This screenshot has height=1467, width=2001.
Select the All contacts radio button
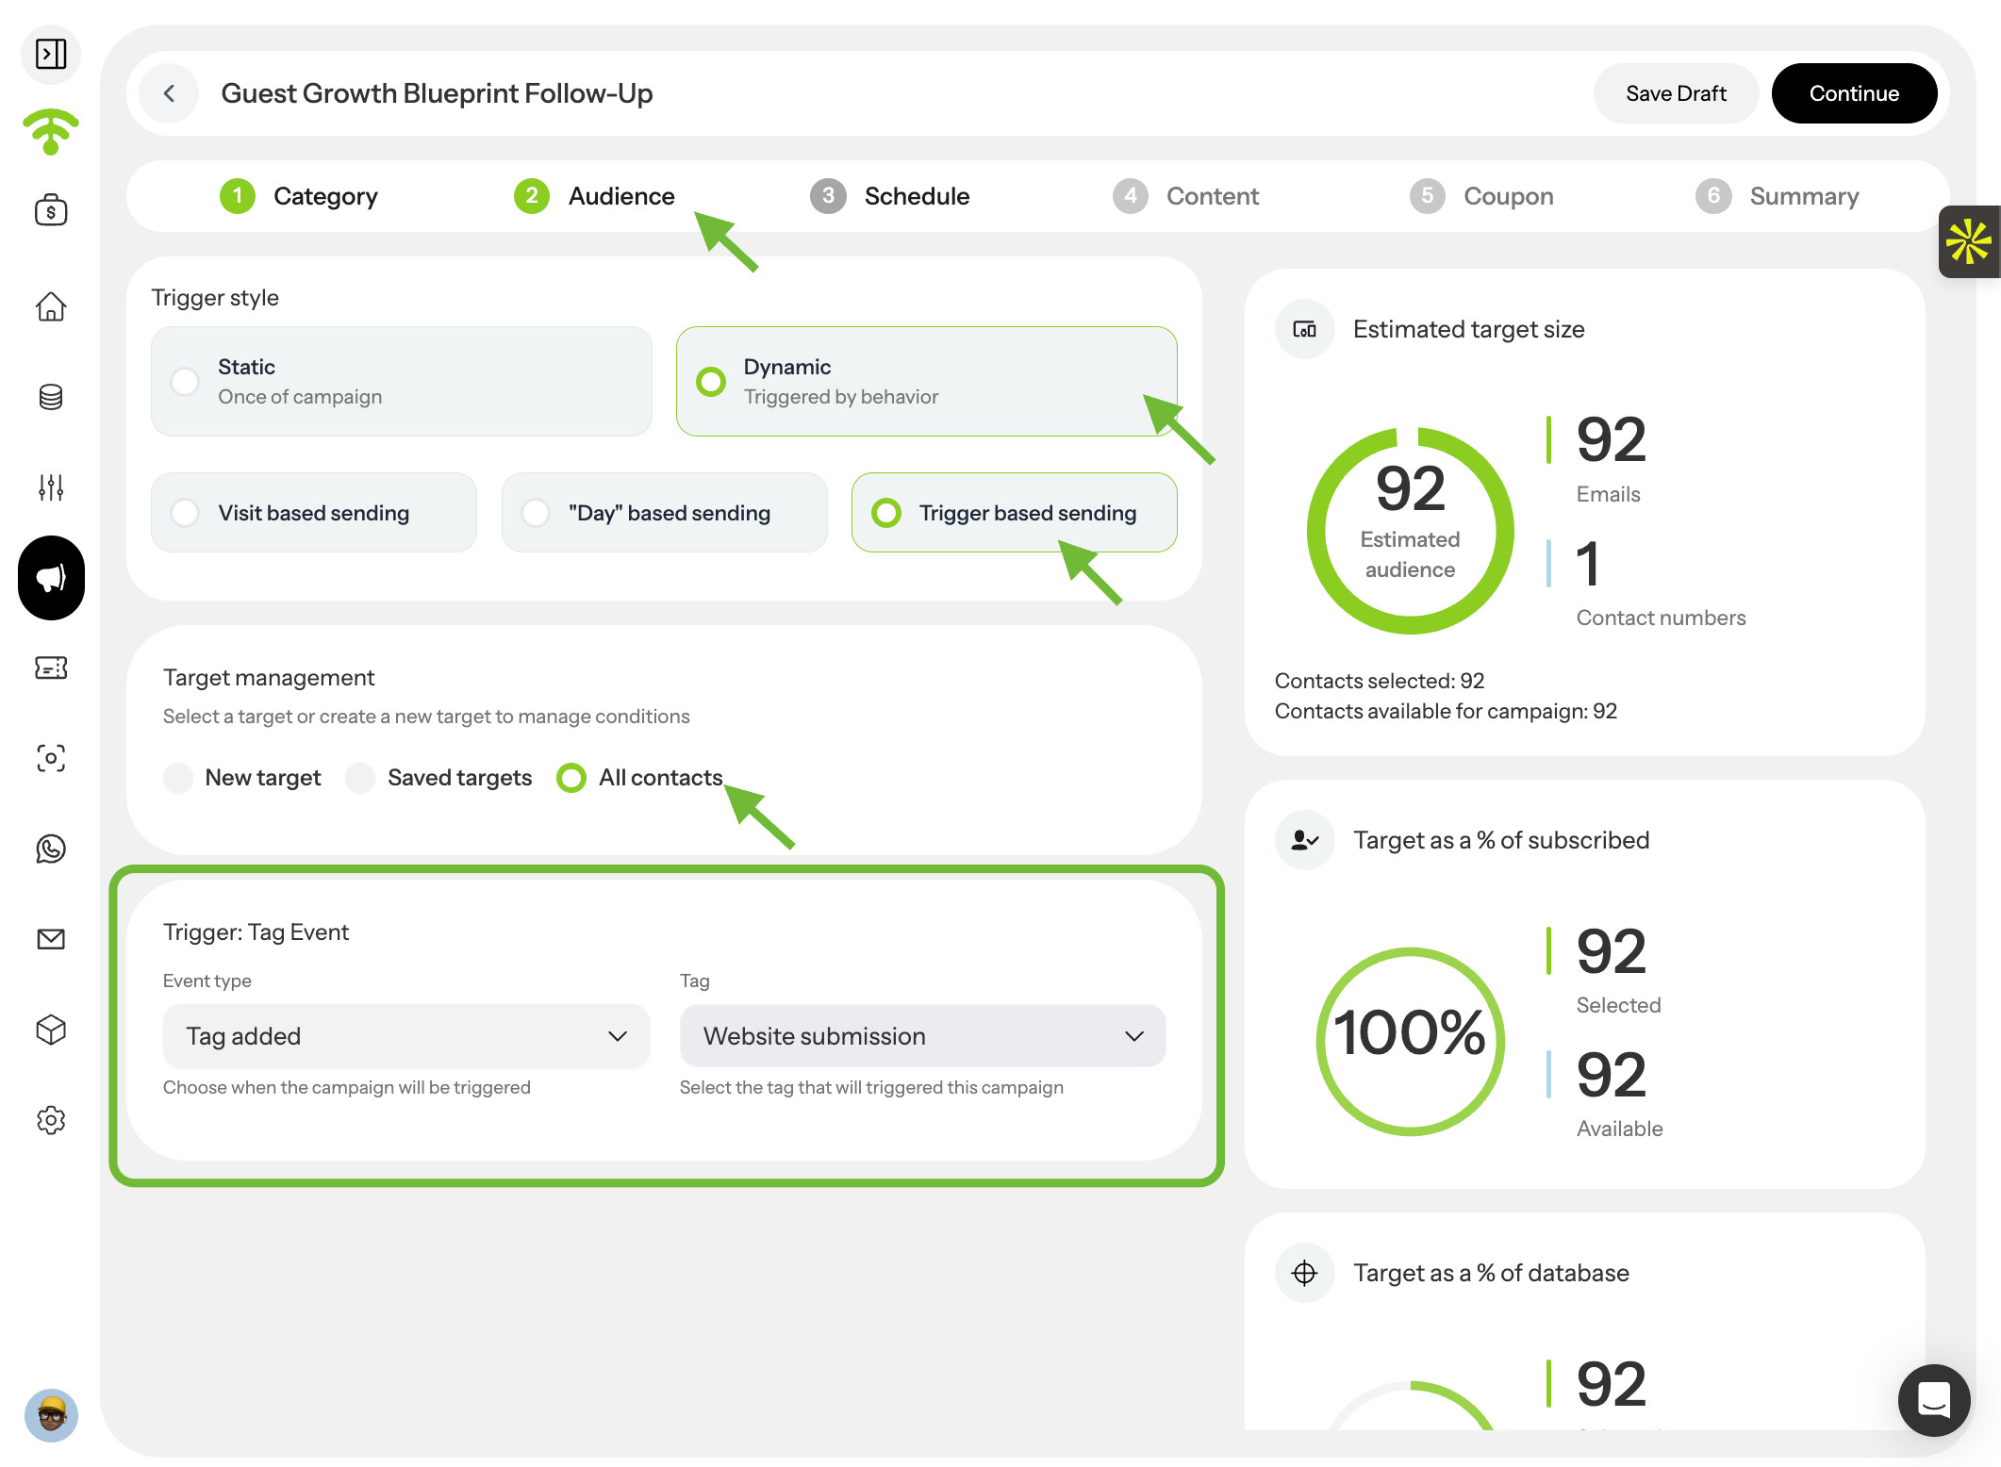coord(571,778)
